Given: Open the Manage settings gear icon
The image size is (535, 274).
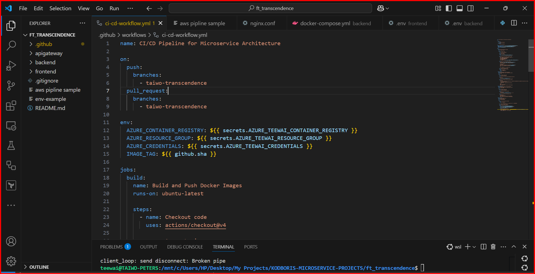Looking at the screenshot, I should [11, 261].
